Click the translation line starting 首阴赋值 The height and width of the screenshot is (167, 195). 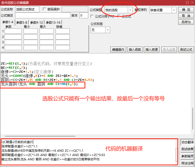click(53, 155)
